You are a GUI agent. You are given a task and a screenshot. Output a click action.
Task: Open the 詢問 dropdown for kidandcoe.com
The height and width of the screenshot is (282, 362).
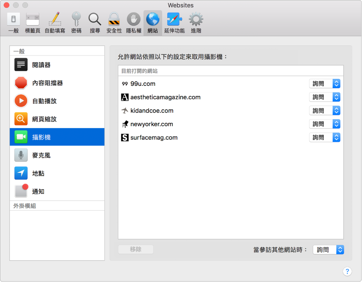pos(325,111)
